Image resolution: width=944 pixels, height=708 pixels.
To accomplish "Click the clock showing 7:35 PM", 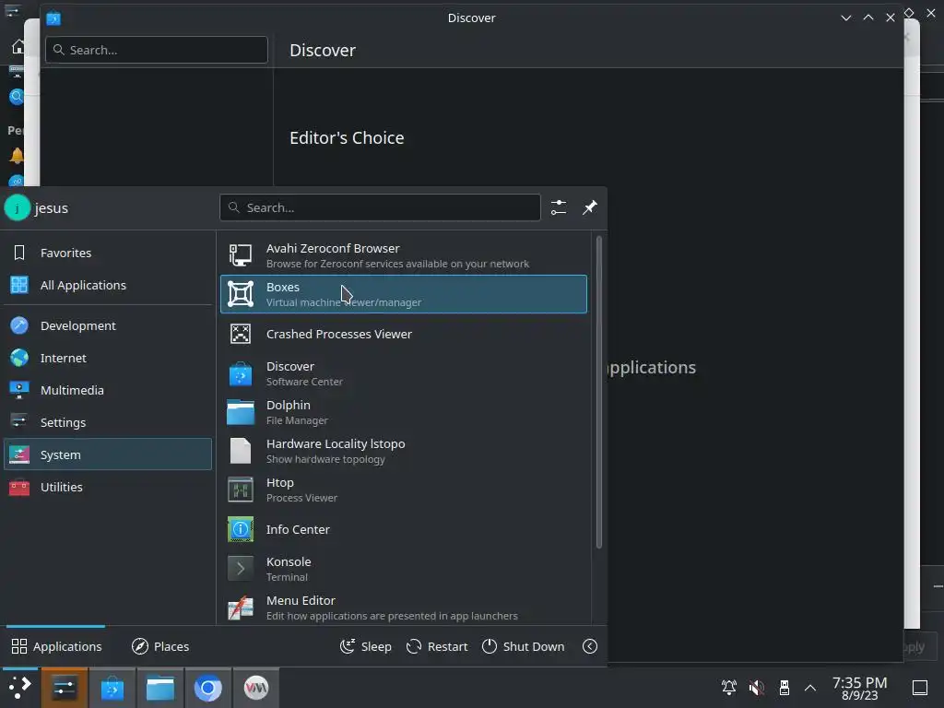I will [859, 688].
